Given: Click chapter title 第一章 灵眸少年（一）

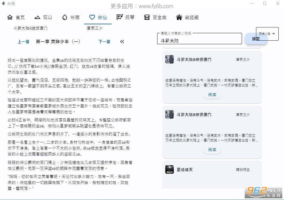Looking at the screenshot, I should tap(58, 42).
